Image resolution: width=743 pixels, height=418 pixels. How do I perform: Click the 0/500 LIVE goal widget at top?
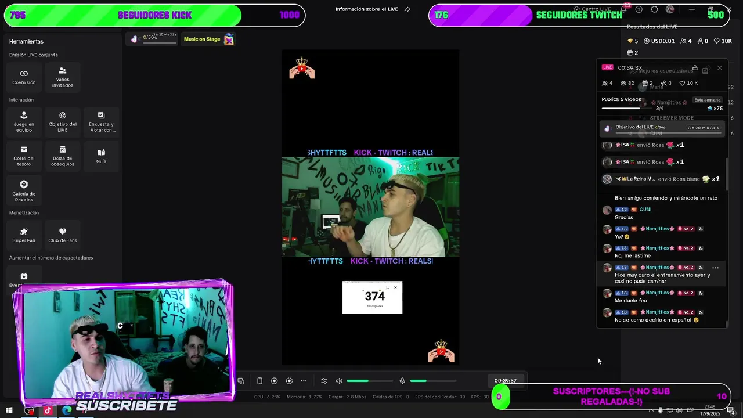click(153, 39)
